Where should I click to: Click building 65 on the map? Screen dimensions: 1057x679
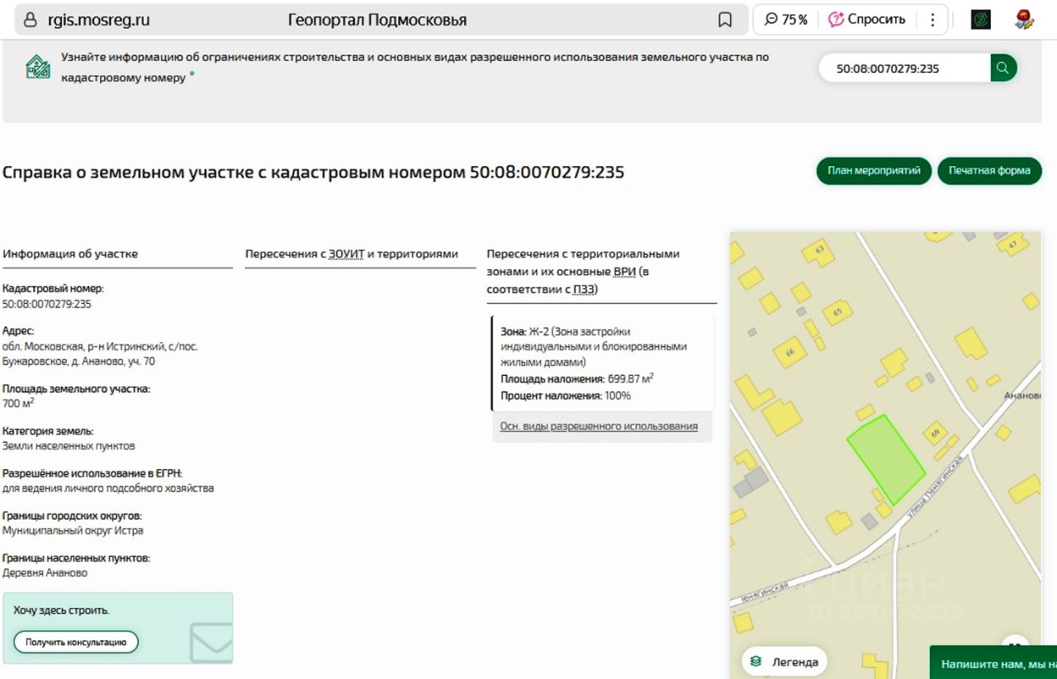[x=837, y=312]
